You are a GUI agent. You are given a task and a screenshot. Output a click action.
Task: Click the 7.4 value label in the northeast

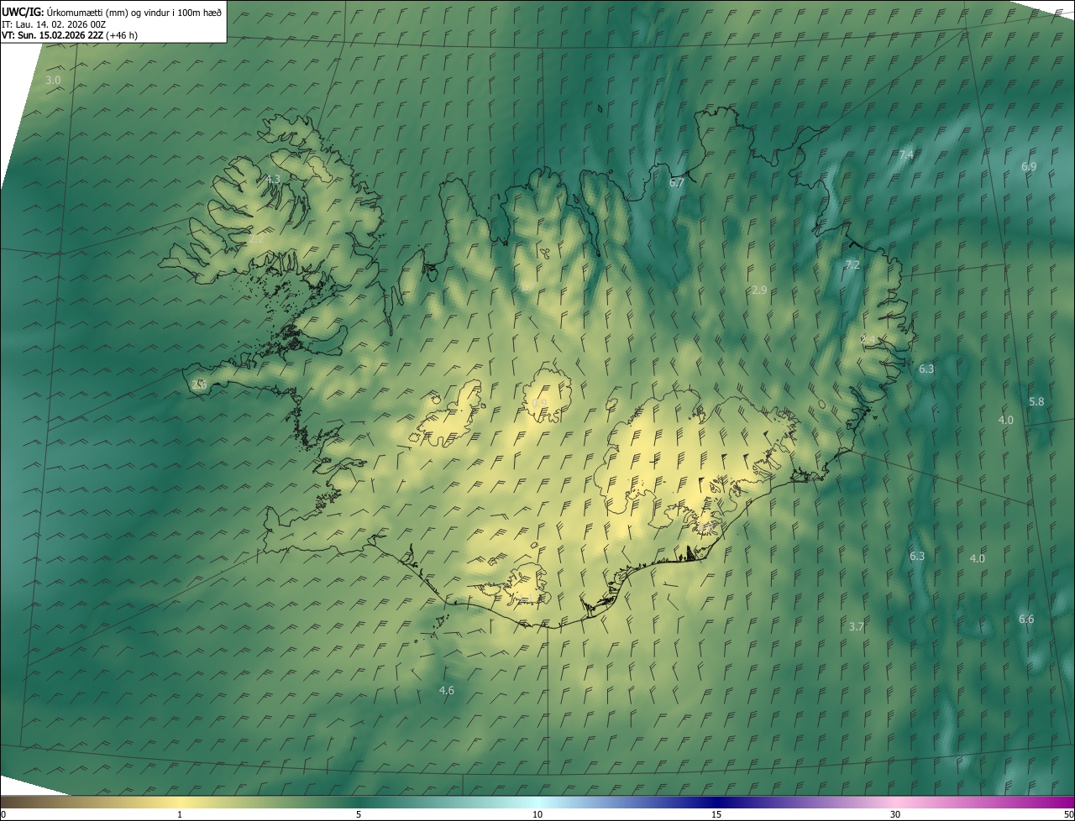point(906,155)
